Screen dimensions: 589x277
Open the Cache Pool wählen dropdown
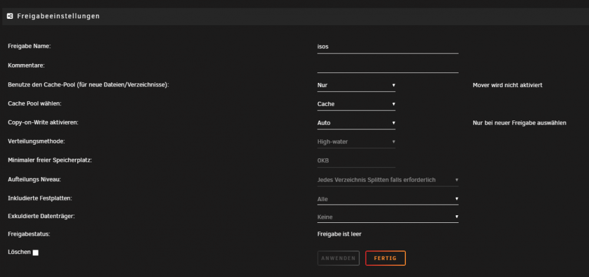(x=356, y=104)
